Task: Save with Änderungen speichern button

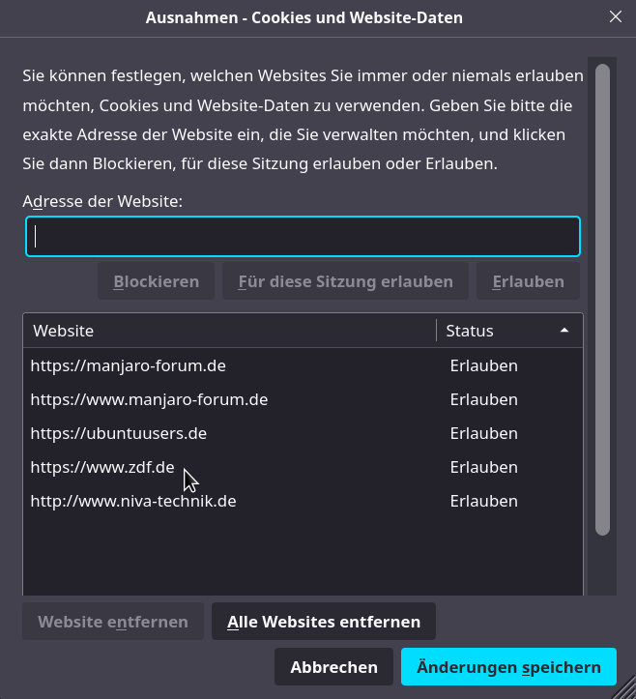Action: click(x=508, y=667)
